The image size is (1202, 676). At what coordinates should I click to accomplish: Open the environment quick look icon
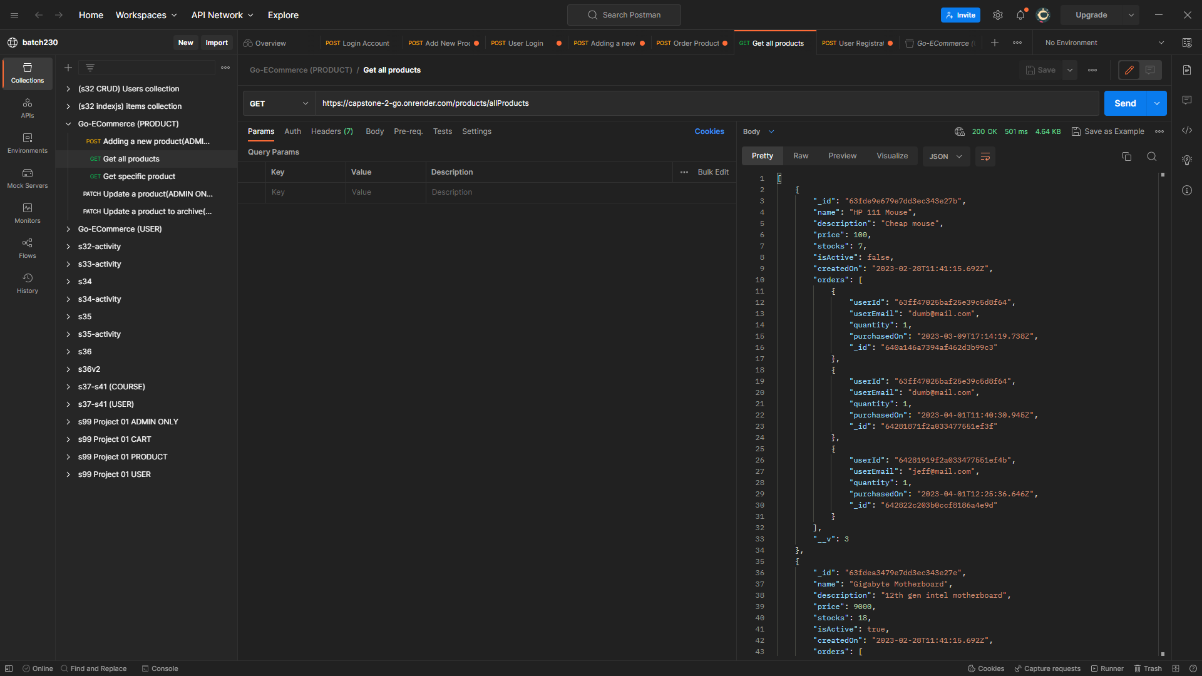(x=1187, y=43)
